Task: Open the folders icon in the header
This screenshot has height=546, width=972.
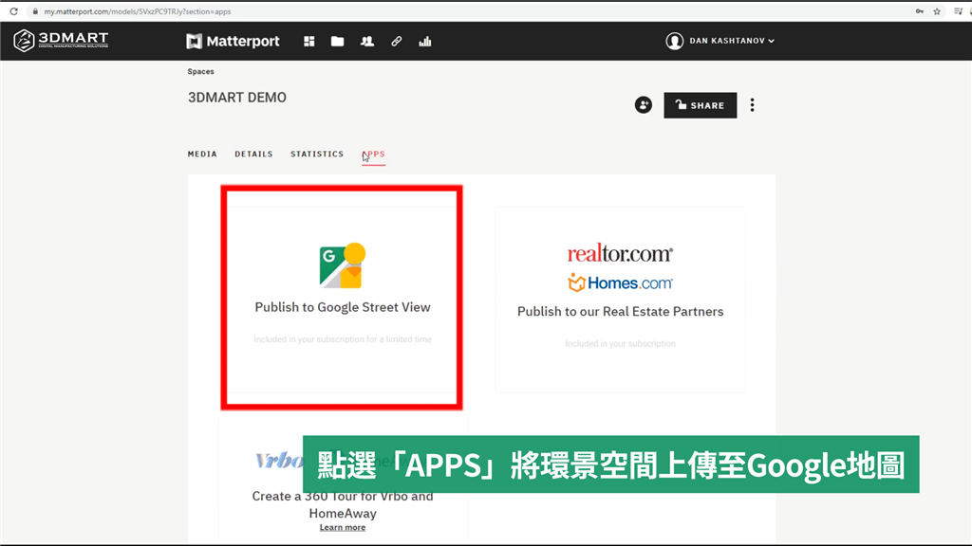Action: pos(337,42)
